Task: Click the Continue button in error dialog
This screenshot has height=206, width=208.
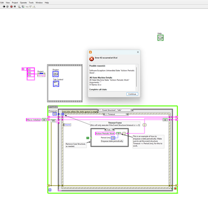Action: click(x=132, y=94)
